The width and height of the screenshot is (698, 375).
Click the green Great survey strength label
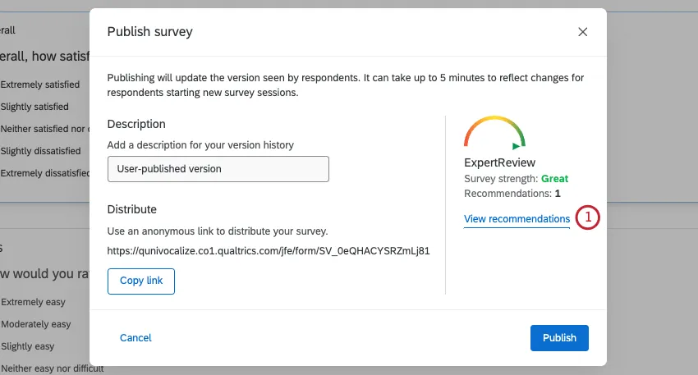tap(554, 179)
